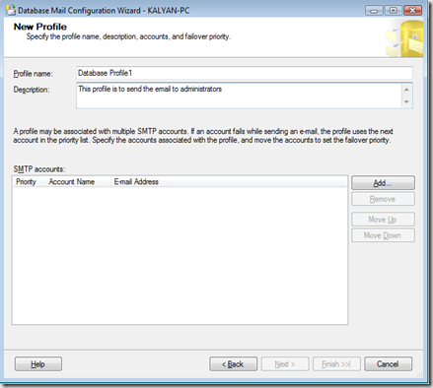Close the wizard window
Screen dimensions: 433x388
412,11
